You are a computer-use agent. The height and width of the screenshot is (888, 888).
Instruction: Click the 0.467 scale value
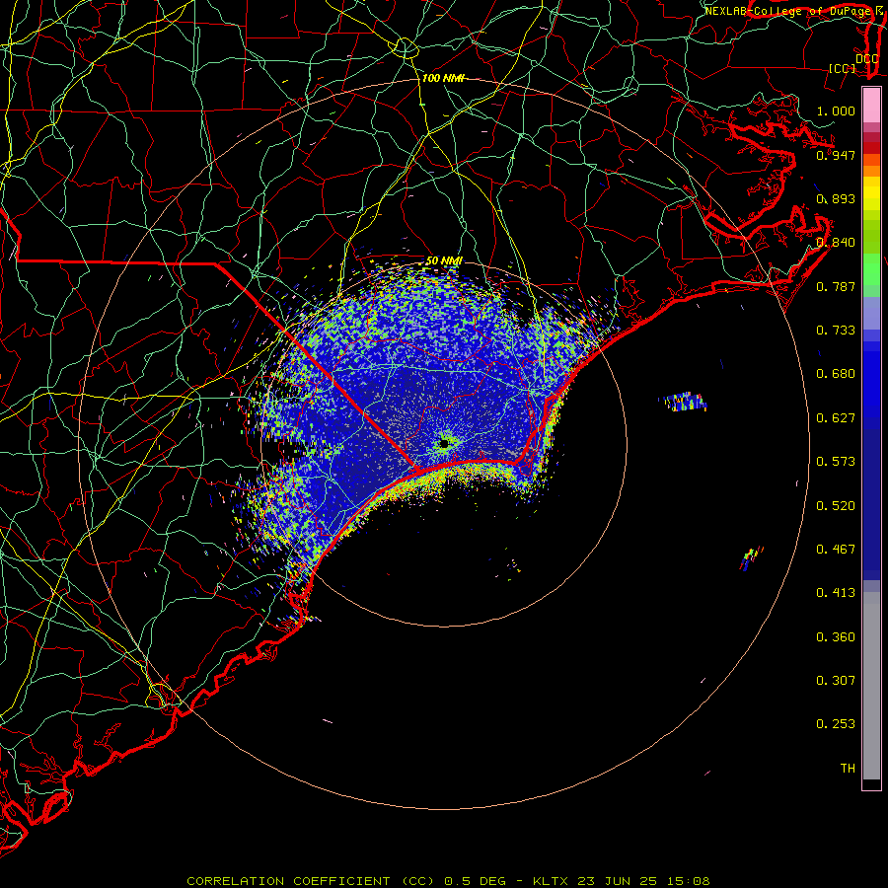(836, 550)
